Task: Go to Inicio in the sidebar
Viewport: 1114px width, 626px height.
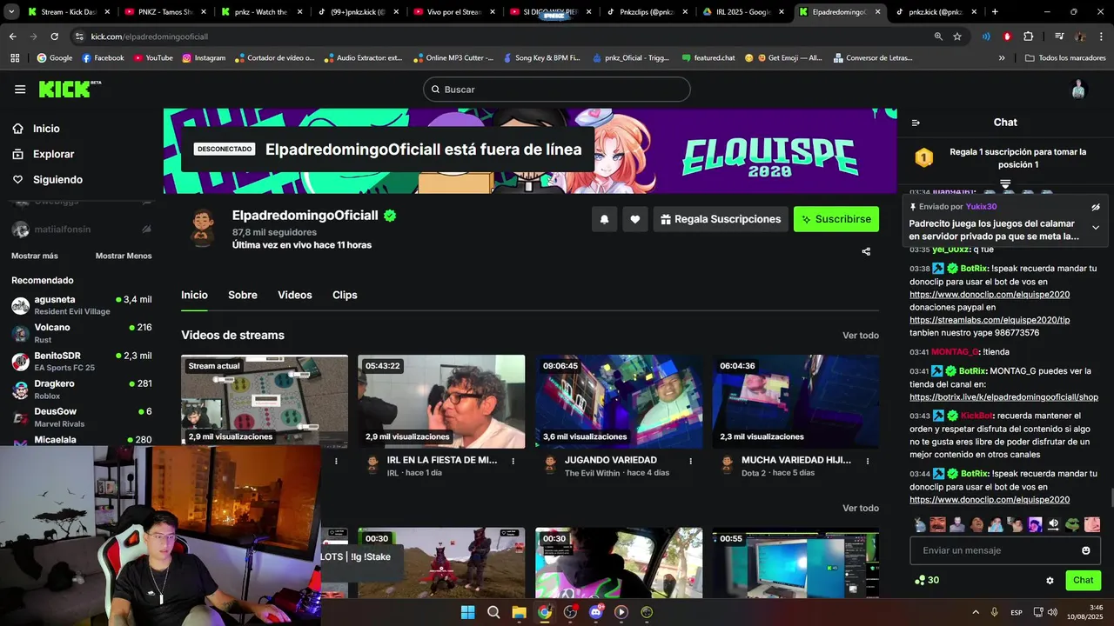Action: tap(47, 129)
